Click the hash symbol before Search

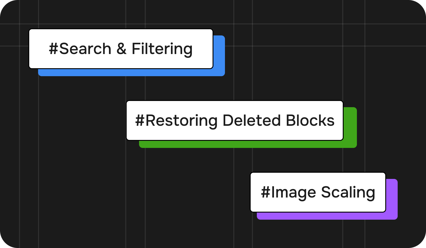54,49
